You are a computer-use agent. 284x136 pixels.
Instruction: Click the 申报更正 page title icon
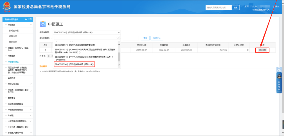pyautogui.click(x=43, y=24)
